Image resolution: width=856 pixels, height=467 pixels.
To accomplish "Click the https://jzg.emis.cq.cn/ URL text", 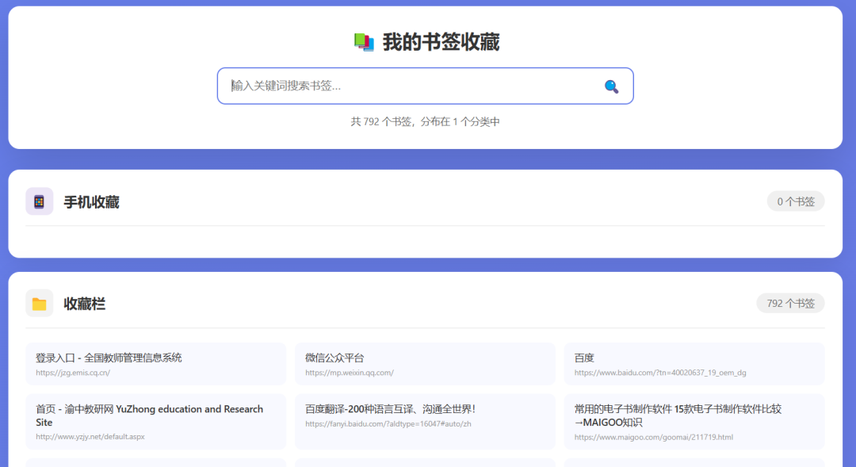I will (x=73, y=373).
